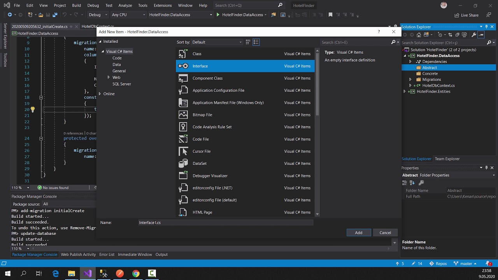Click the Application Manifest File icon
Viewport: 498px width, 280px height.
[x=183, y=103]
